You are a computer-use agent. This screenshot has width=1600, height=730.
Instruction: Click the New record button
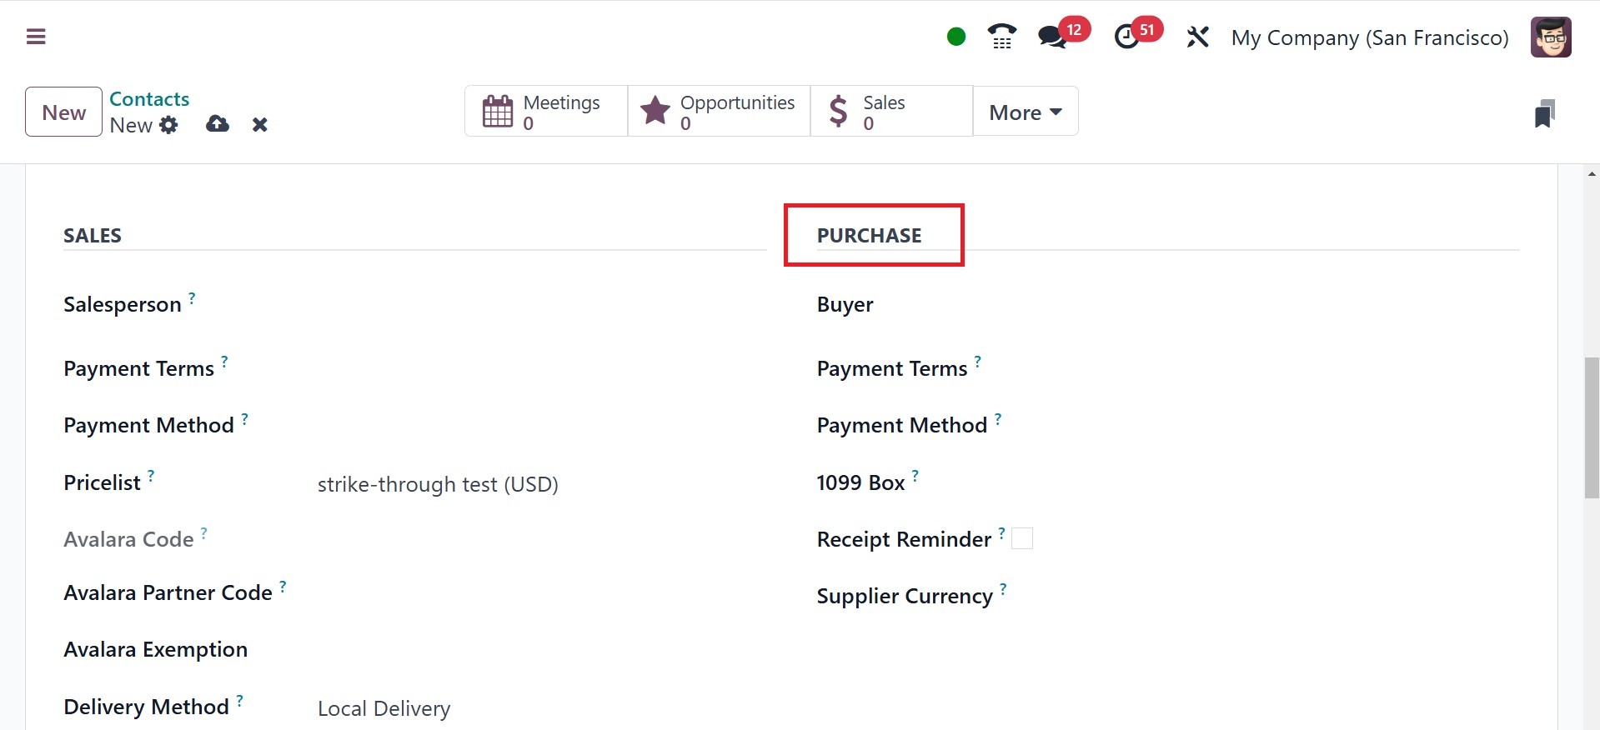tap(63, 112)
